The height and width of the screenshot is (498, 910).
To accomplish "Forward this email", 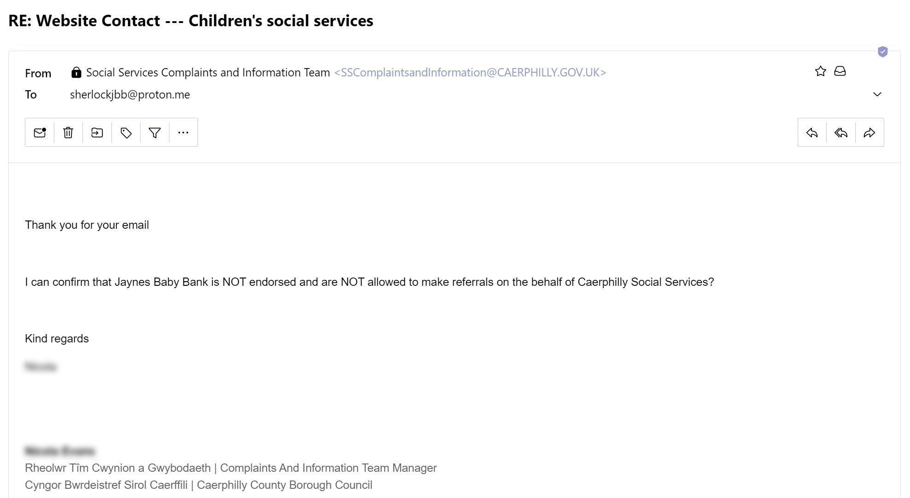I will pos(869,133).
